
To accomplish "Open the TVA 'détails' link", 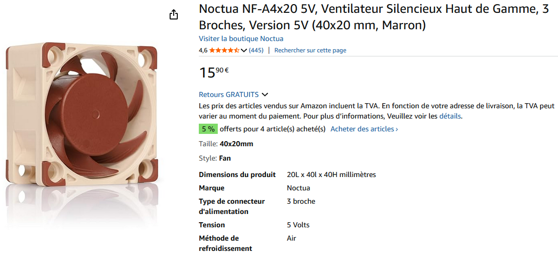I will [450, 116].
